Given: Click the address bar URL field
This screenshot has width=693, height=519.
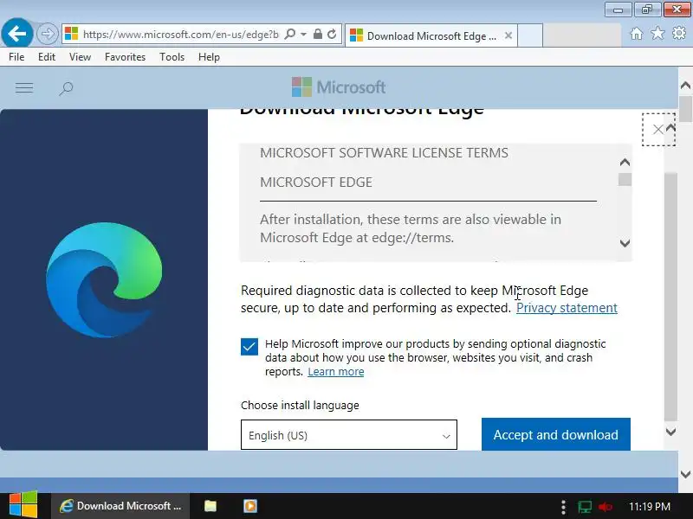Looking at the screenshot, I should (181, 35).
